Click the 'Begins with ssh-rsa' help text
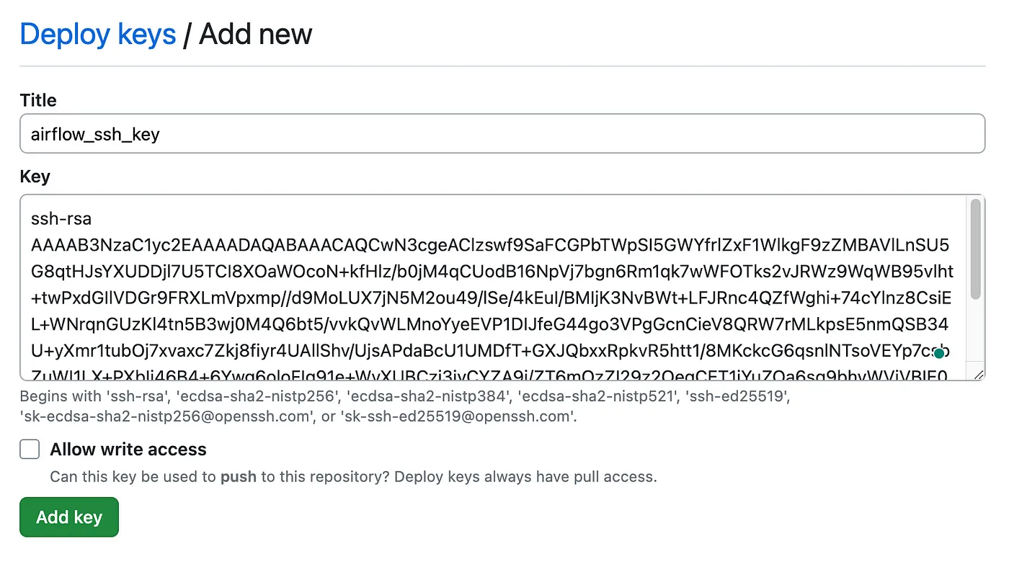The height and width of the screenshot is (575, 1009). click(405, 406)
